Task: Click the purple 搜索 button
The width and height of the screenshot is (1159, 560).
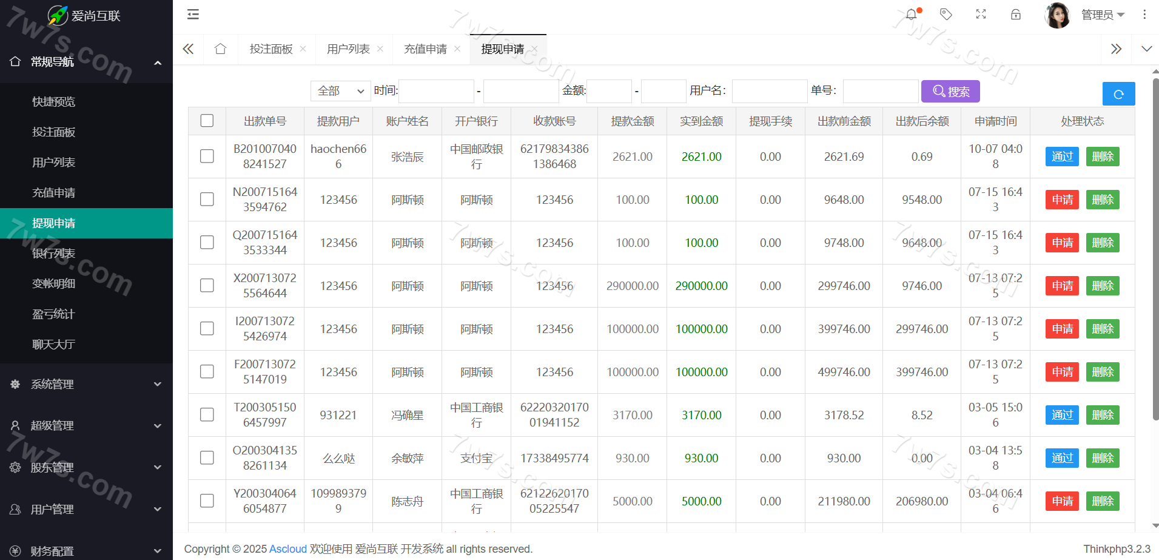Action: (950, 92)
